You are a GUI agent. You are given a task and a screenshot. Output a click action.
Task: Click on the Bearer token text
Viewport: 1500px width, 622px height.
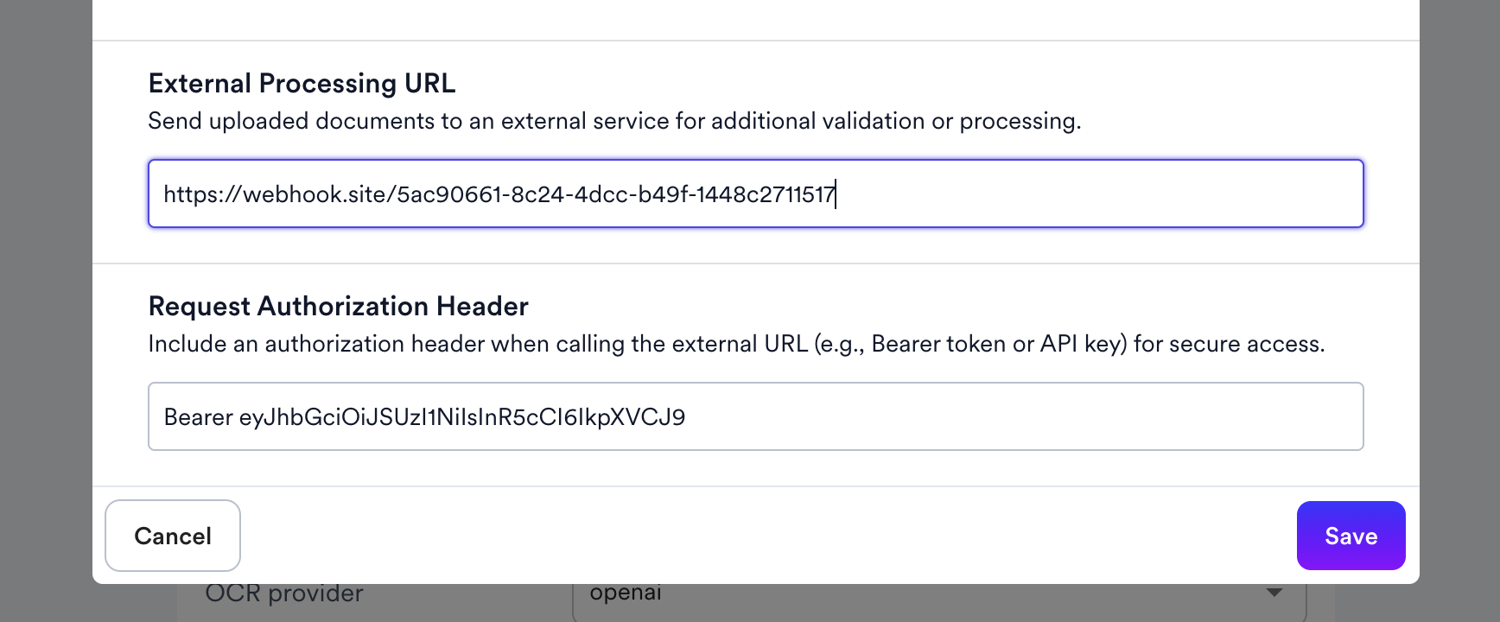coord(461,417)
